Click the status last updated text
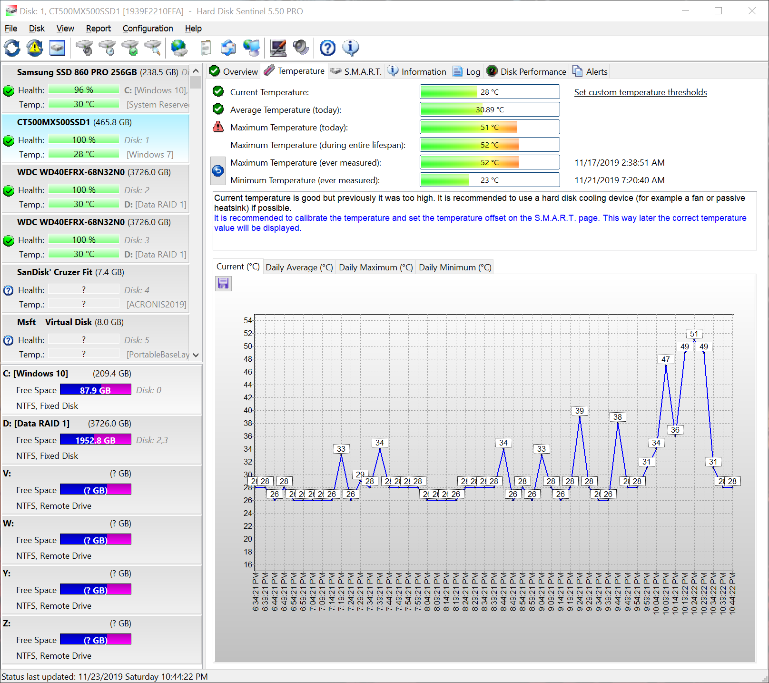 pos(104,676)
